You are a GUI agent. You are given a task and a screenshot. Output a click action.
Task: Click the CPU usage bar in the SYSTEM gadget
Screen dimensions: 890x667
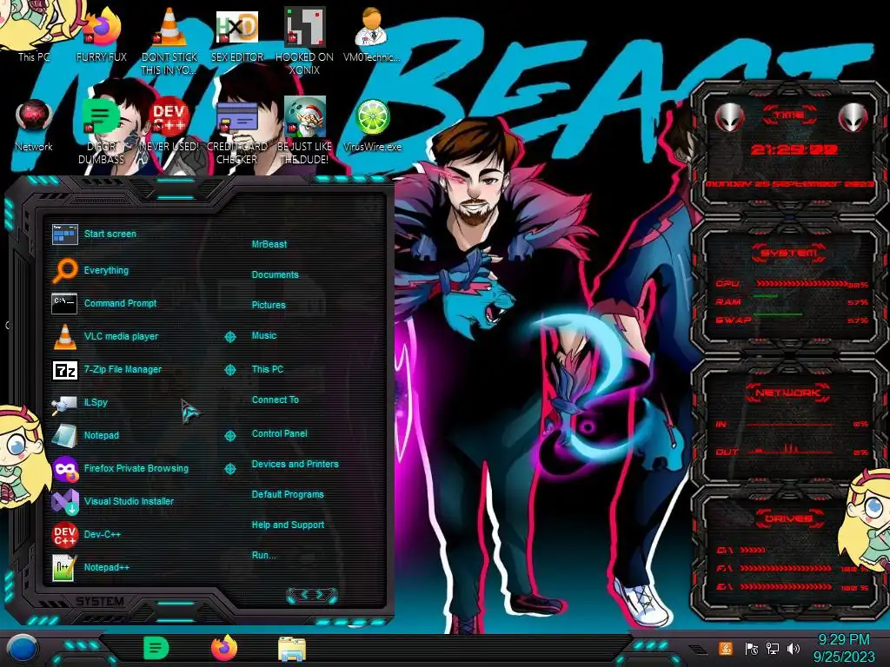[800, 284]
